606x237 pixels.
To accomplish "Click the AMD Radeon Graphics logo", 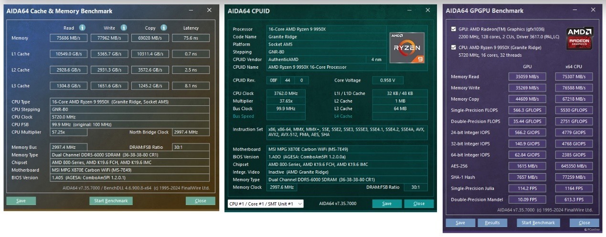I will point(579,38).
